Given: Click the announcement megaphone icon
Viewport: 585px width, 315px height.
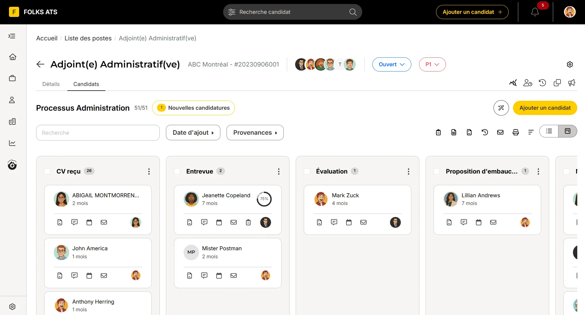Looking at the screenshot, I should pyautogui.click(x=572, y=83).
